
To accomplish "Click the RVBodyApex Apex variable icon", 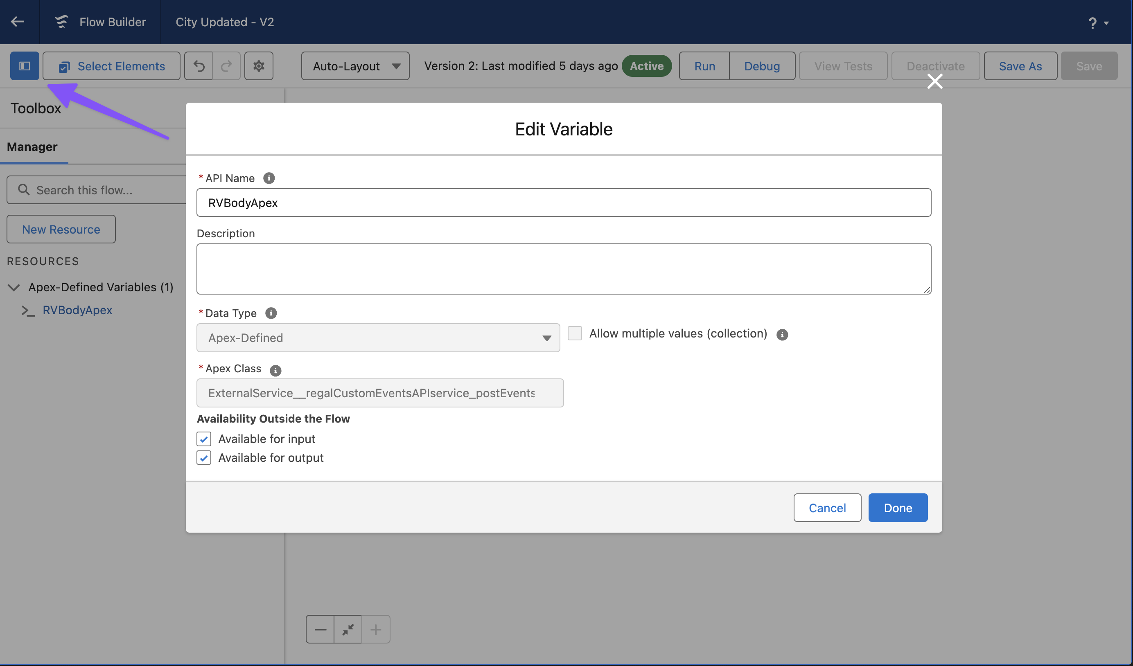I will 28,310.
